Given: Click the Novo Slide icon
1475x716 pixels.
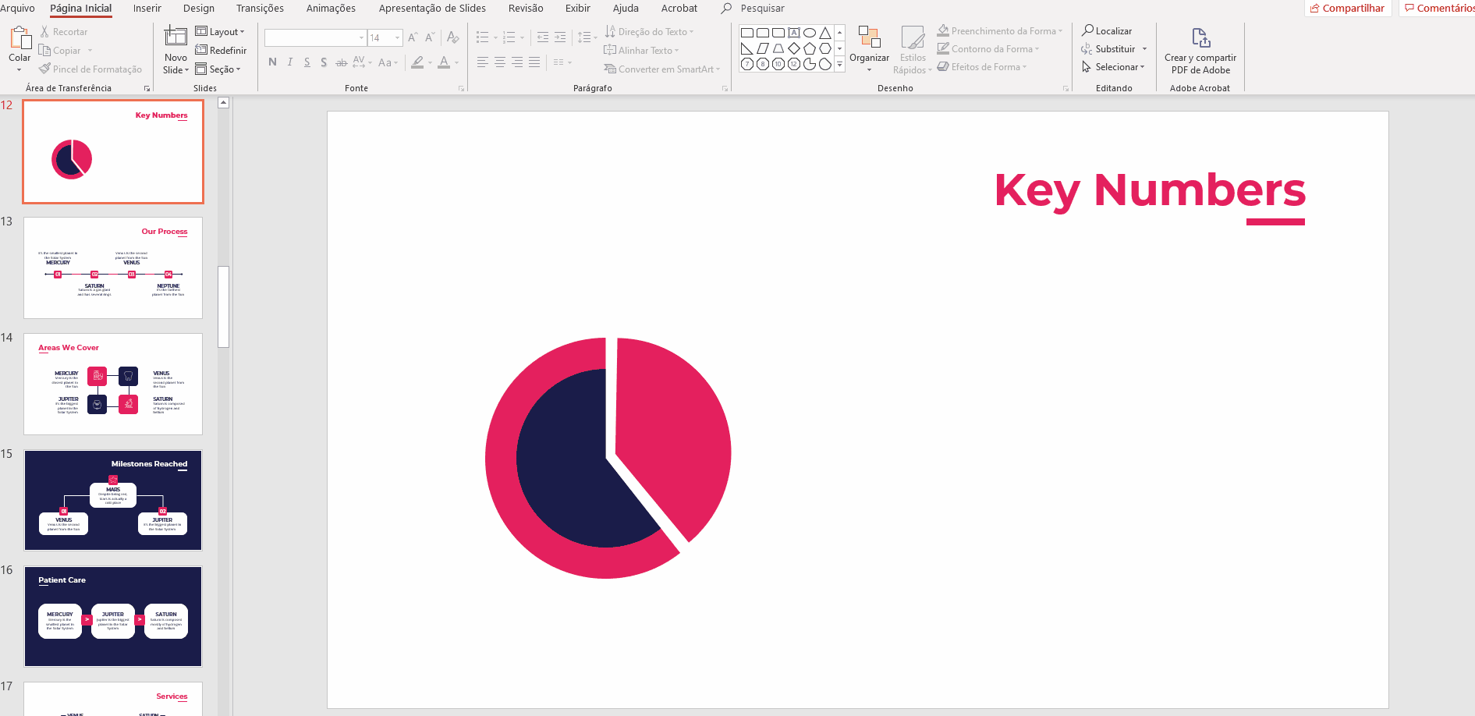Looking at the screenshot, I should tap(176, 36).
